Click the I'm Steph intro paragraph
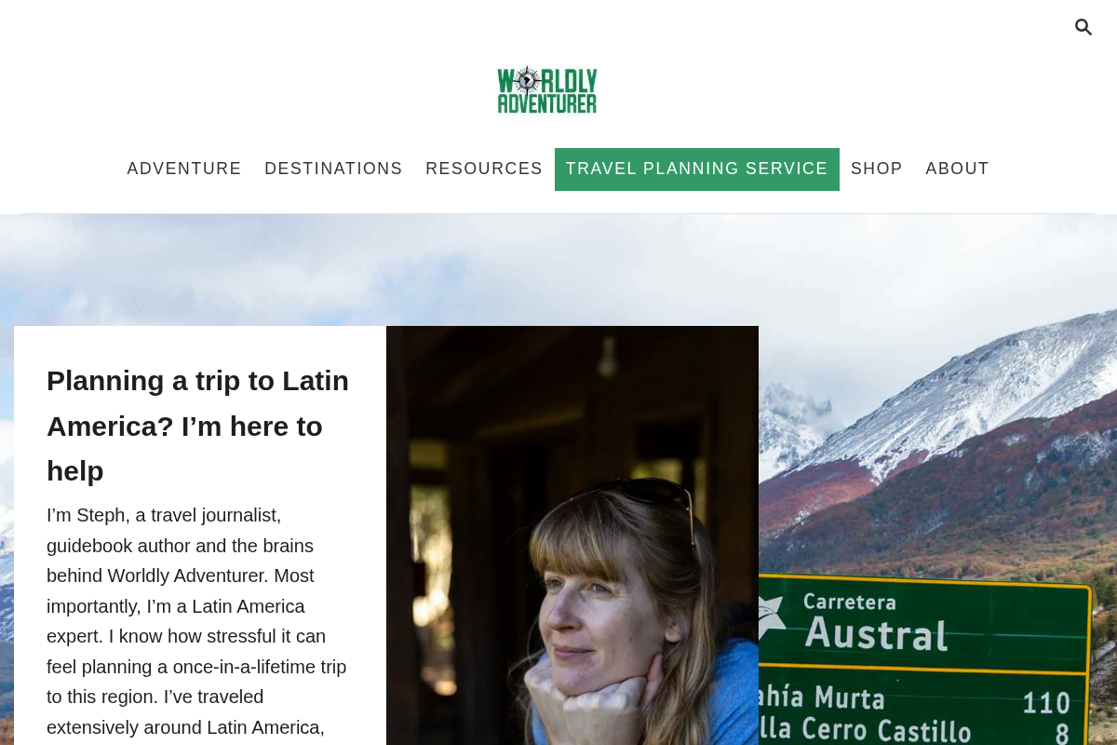1117x745 pixels. click(x=197, y=622)
